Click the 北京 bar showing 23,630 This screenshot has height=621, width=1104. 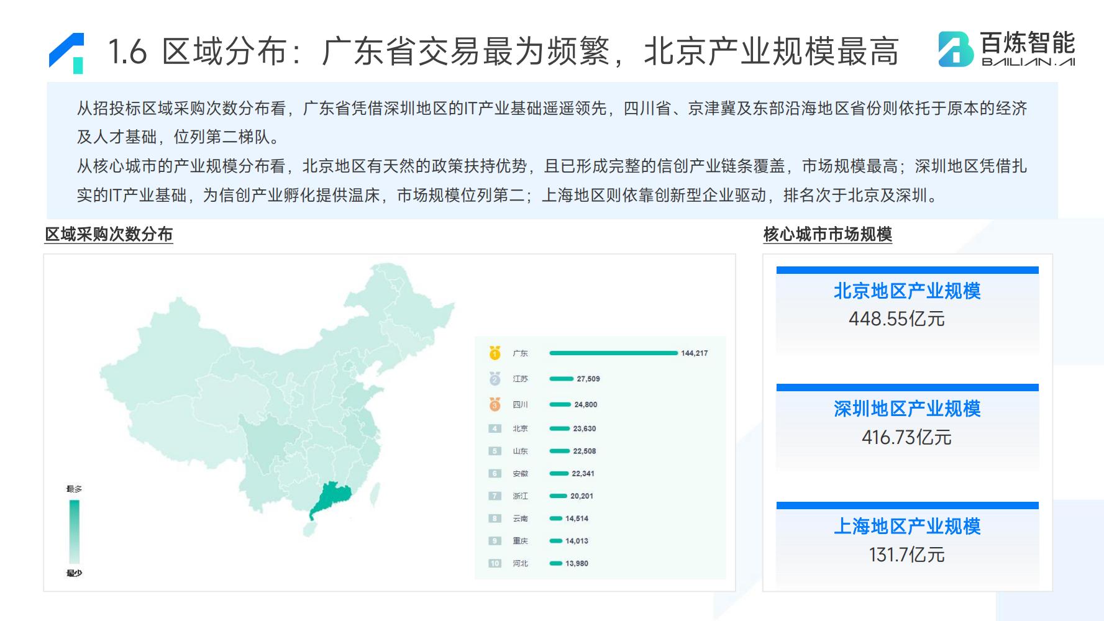[x=560, y=428]
